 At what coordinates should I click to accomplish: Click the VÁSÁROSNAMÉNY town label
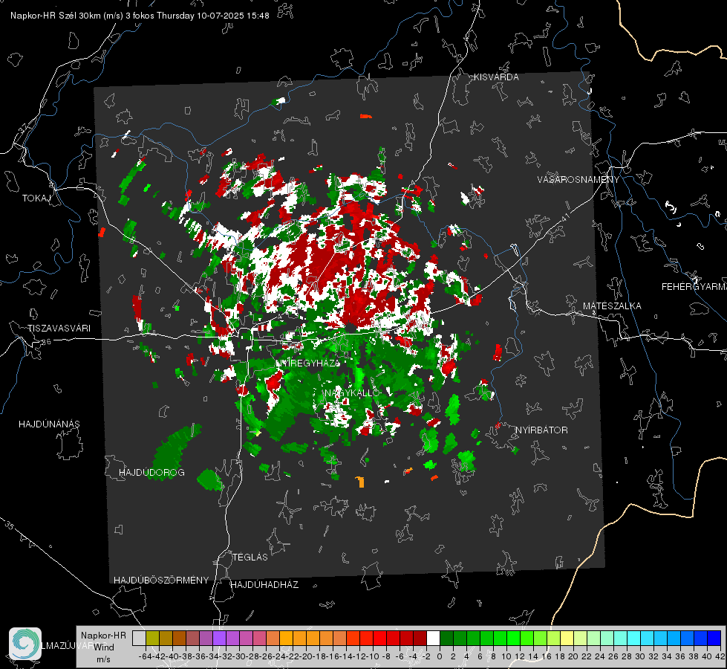coord(578,180)
